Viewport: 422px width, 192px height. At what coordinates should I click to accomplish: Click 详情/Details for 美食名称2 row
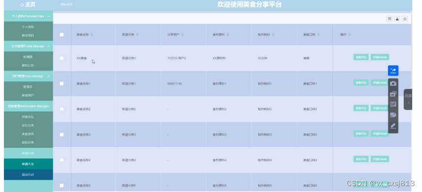coord(380,108)
